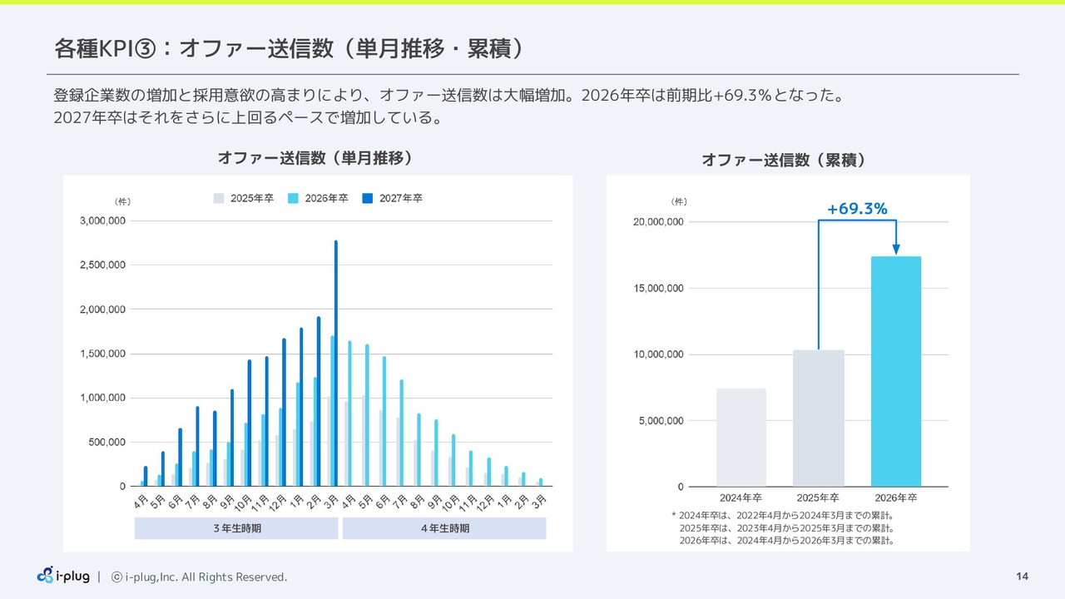The image size is (1065, 599).
Task: Click the 2025年卒 cumulative bar
Action: pyautogui.click(x=819, y=418)
